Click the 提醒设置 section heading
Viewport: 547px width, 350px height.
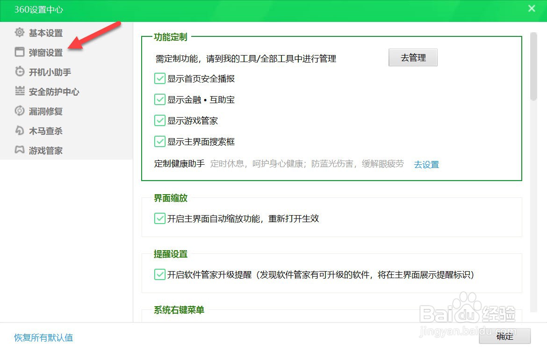pos(171,254)
